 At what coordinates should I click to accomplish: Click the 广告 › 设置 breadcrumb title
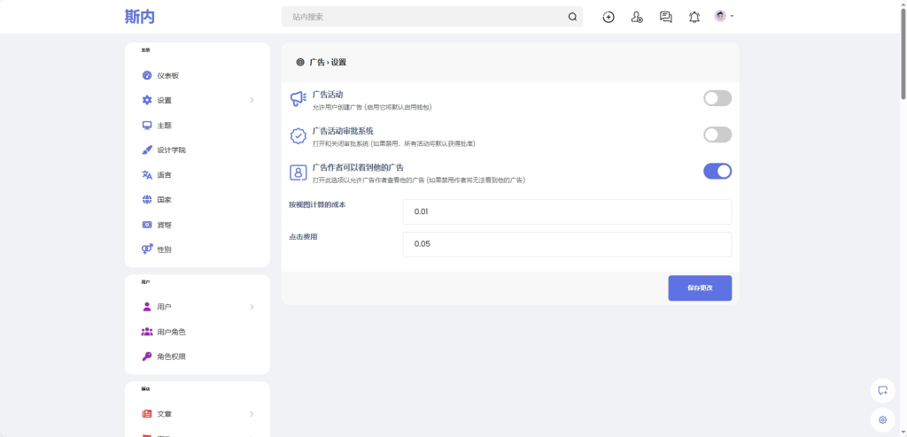pos(328,62)
